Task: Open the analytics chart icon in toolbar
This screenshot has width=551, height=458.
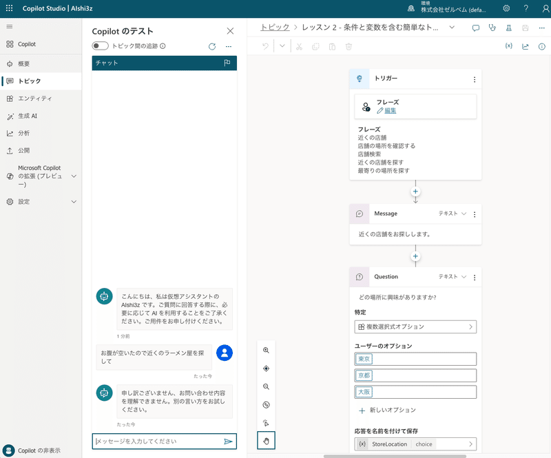Action: coord(526,46)
